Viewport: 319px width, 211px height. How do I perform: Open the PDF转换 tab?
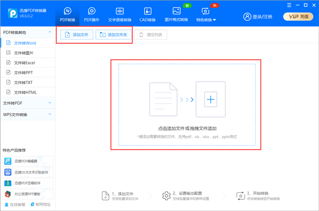point(68,14)
